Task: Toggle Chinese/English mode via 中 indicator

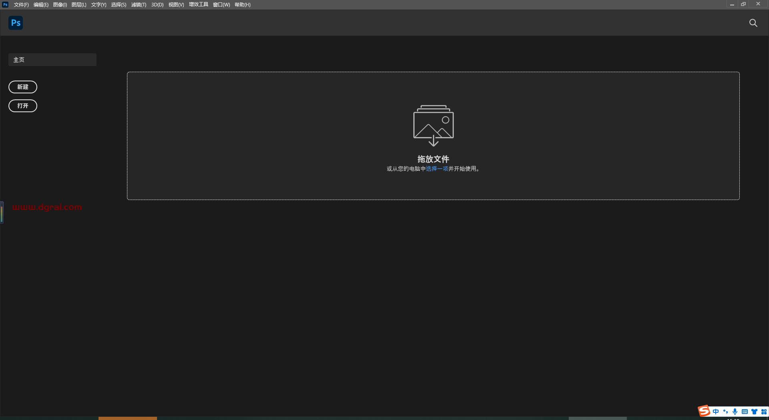Action: [716, 412]
